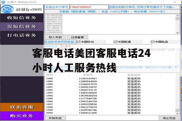This screenshot has height=121, width=182.
Task: Click the 过滤重复 button
Action: click(77, 37)
